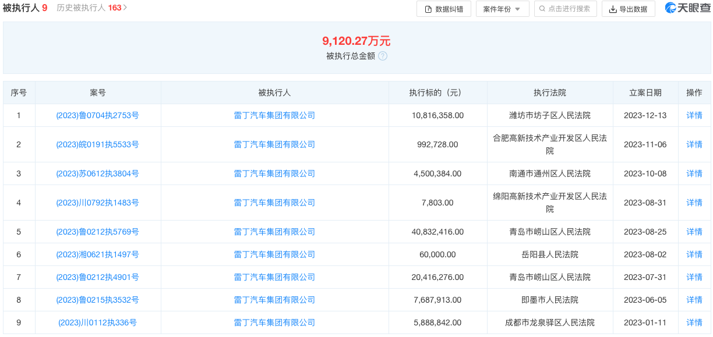The image size is (713, 337).
Task: View 详情 for the 岳阳县人民法院 case
Action: tap(694, 254)
